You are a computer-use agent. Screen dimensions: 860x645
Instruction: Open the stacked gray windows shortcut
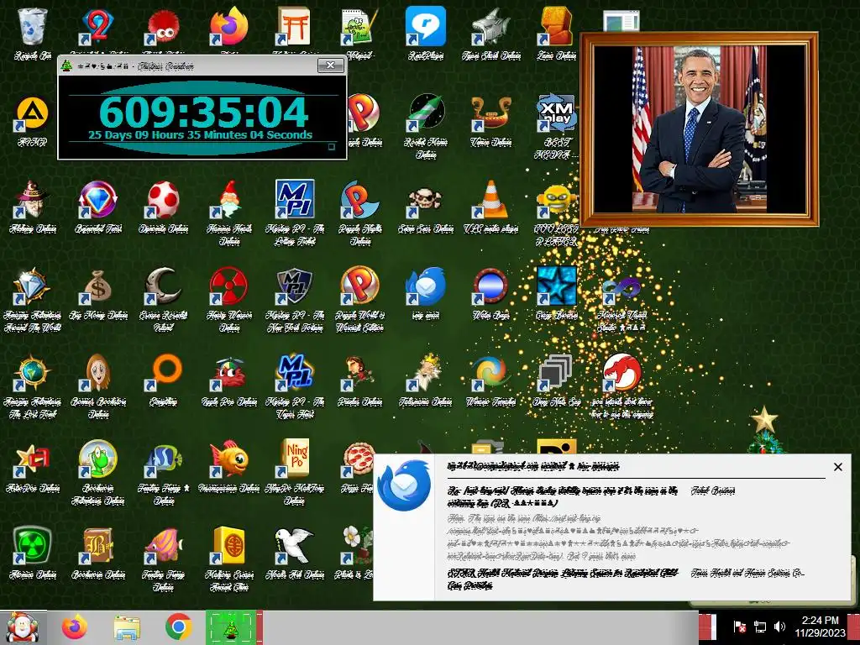(x=555, y=373)
